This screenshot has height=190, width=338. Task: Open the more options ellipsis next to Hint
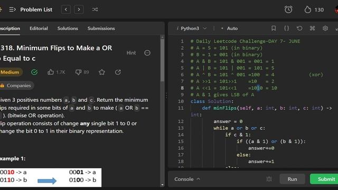147,53
